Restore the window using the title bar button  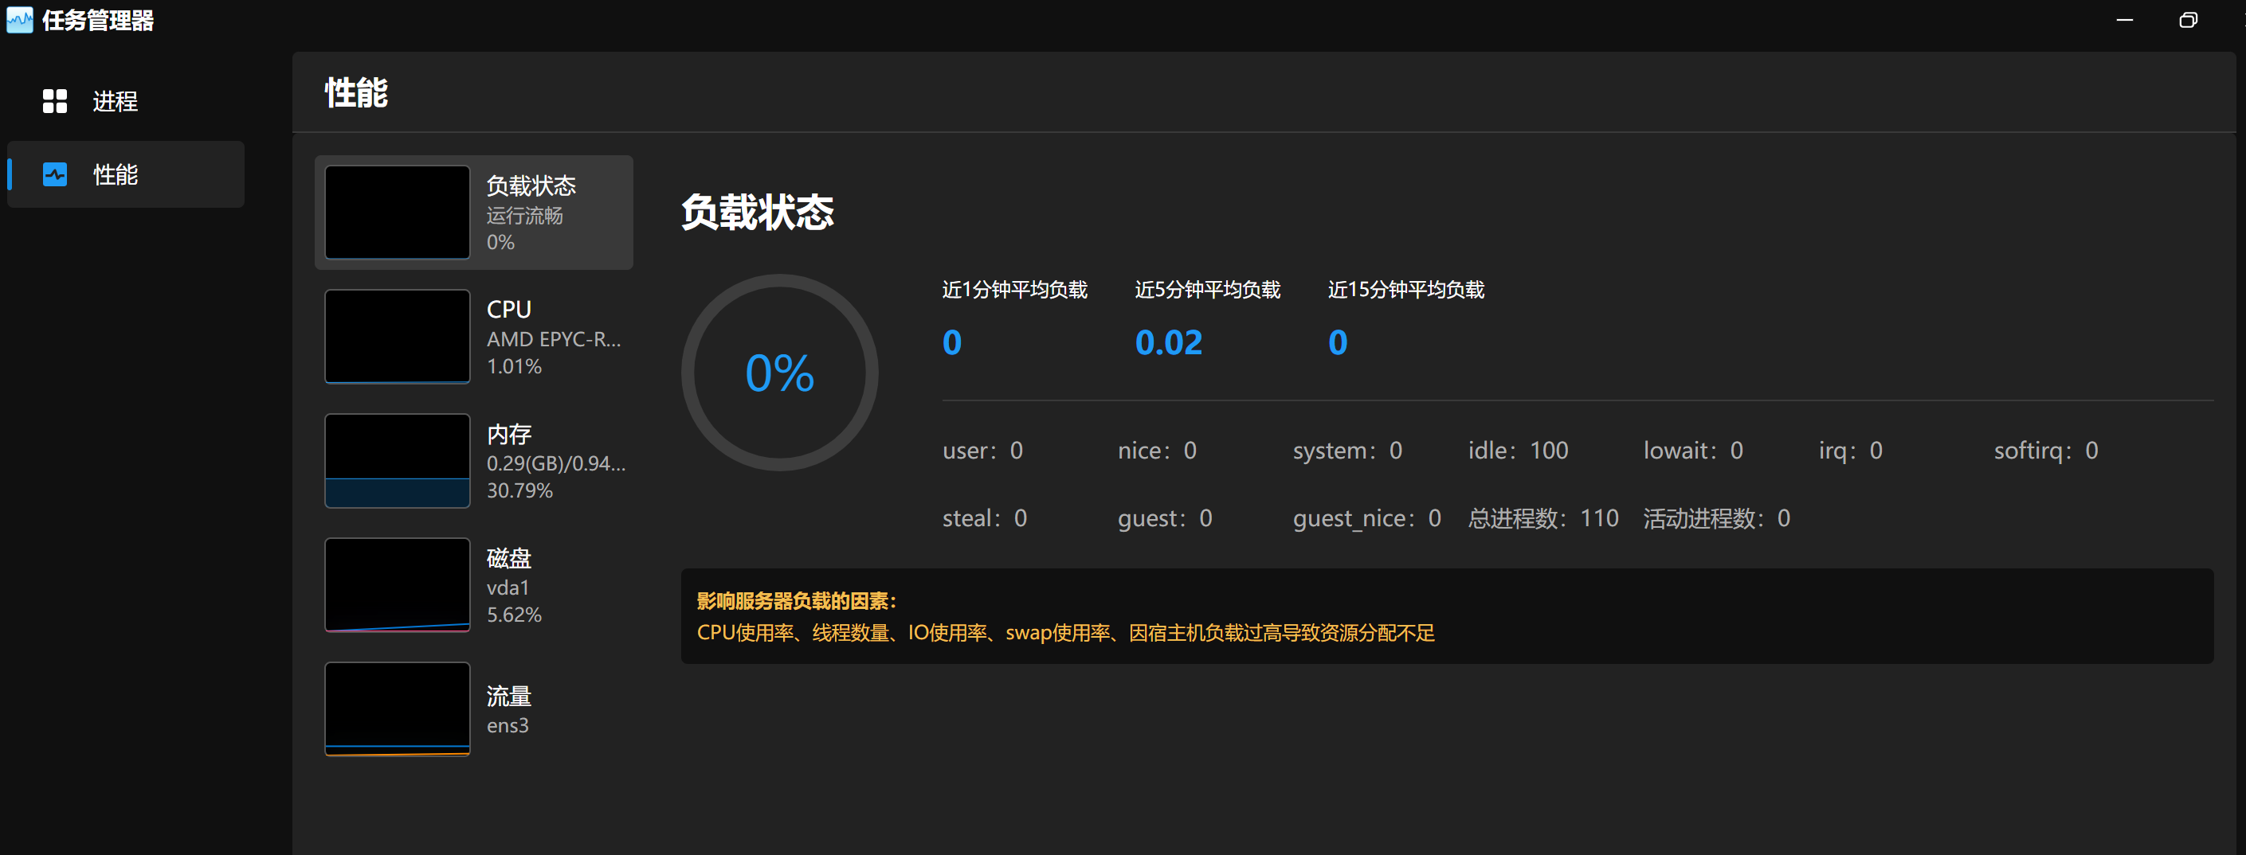2188,20
